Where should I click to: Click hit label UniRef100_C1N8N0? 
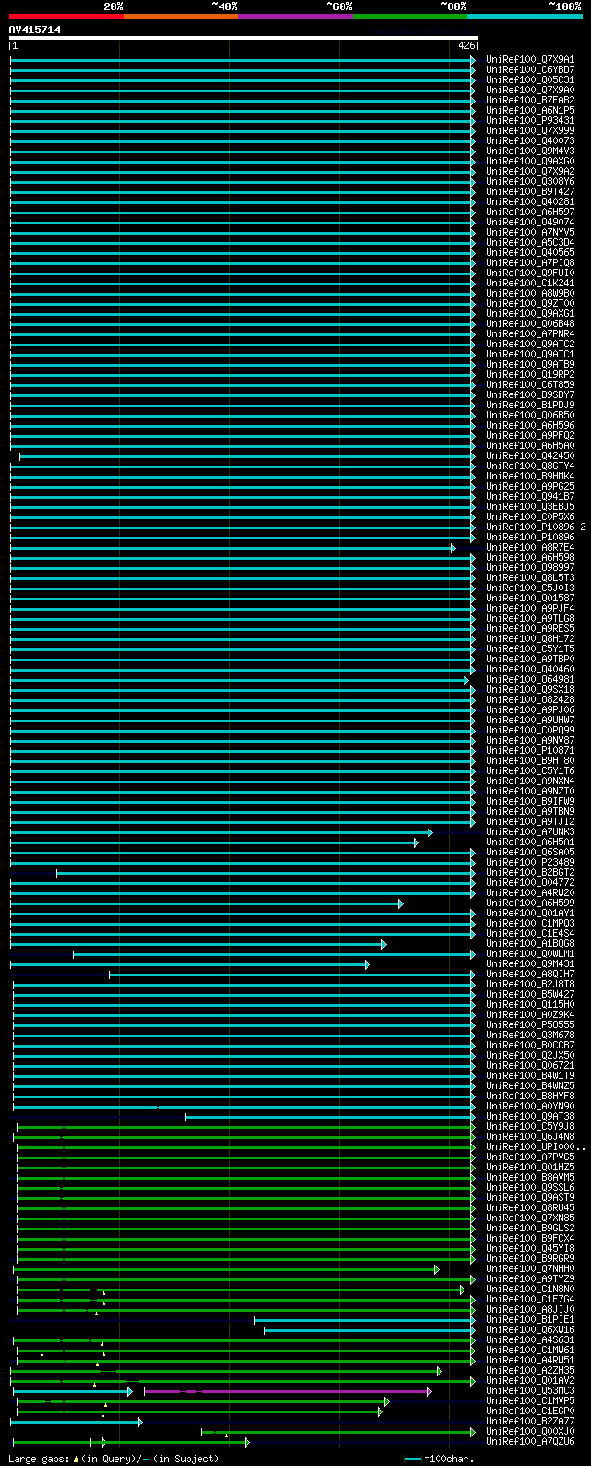[x=530, y=1290]
